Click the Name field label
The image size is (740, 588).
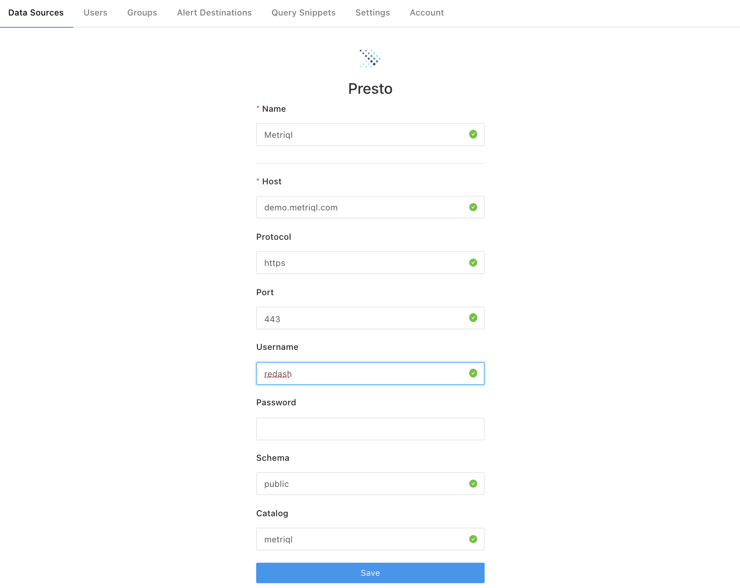click(x=274, y=109)
